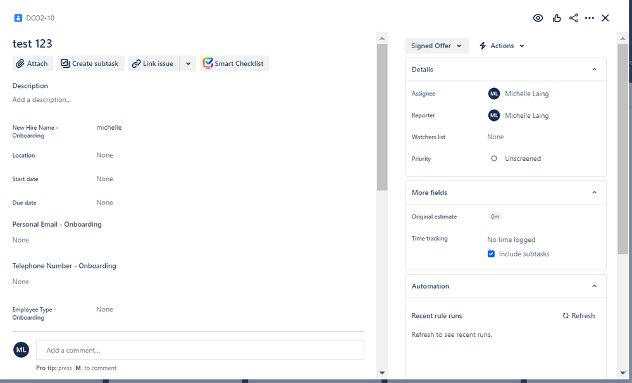Click the Attach paperclip icon
Screen dimensions: 632x383
point(20,63)
